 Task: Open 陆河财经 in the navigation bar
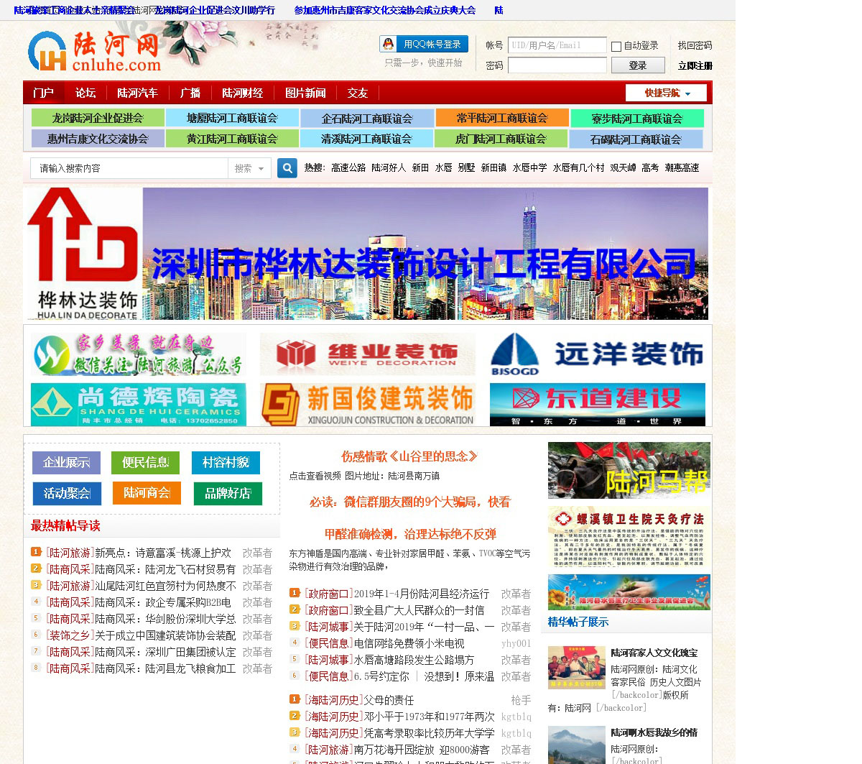point(243,93)
